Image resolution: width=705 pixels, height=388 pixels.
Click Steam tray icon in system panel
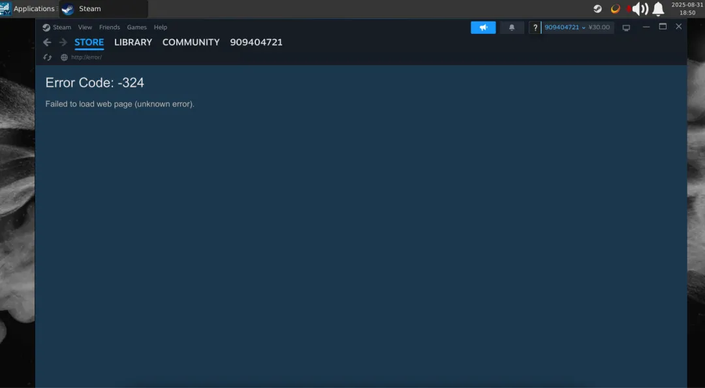[597, 8]
